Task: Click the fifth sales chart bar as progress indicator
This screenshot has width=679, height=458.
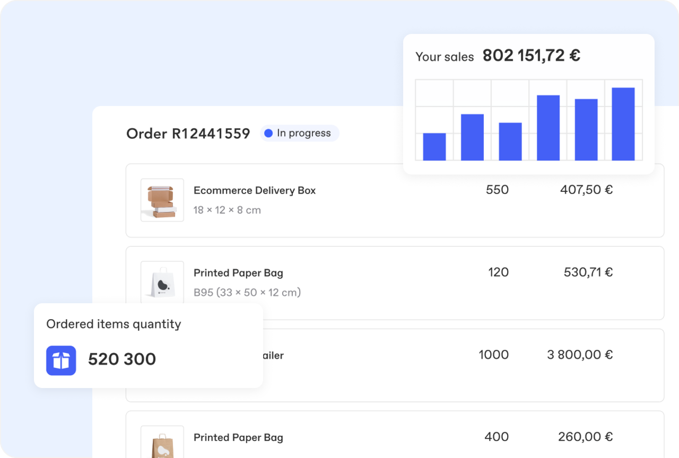Action: (586, 129)
